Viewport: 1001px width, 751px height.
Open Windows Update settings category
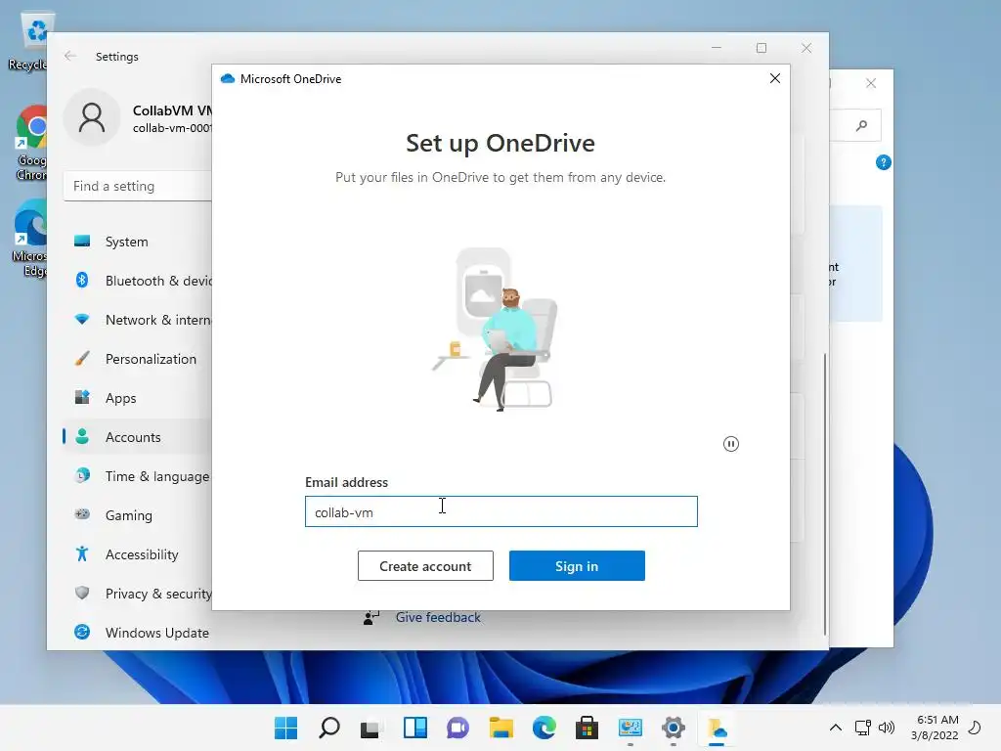tap(137, 633)
